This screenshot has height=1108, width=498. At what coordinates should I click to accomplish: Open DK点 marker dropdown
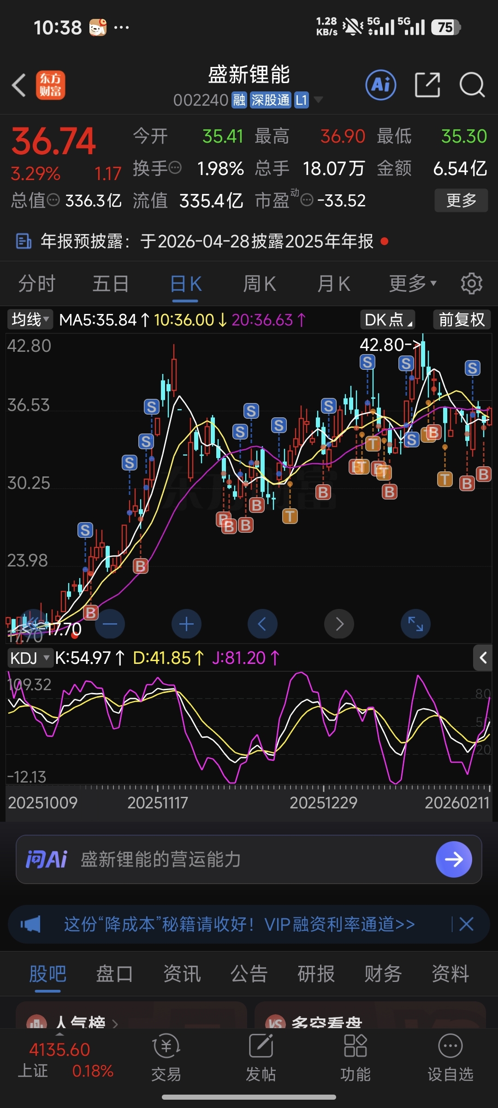[x=388, y=319]
